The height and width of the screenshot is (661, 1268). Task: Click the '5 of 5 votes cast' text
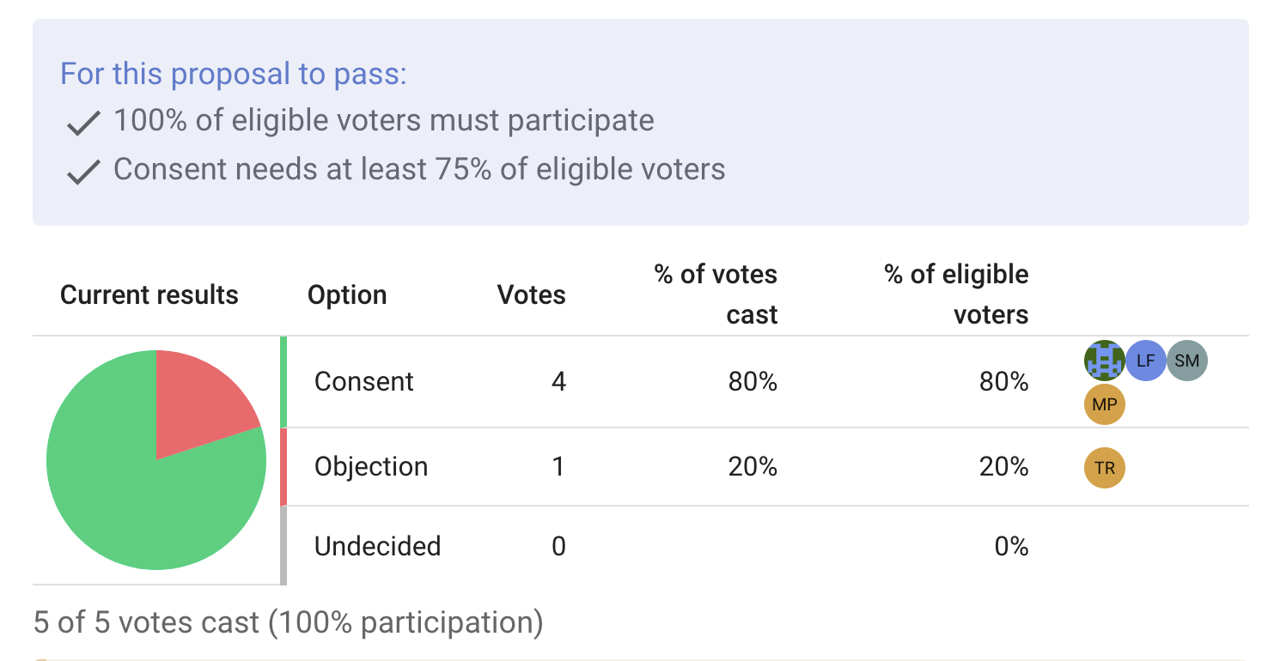pos(286,622)
